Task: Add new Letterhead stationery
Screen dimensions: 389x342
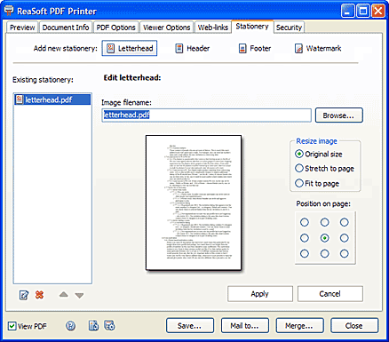Action: 130,48
